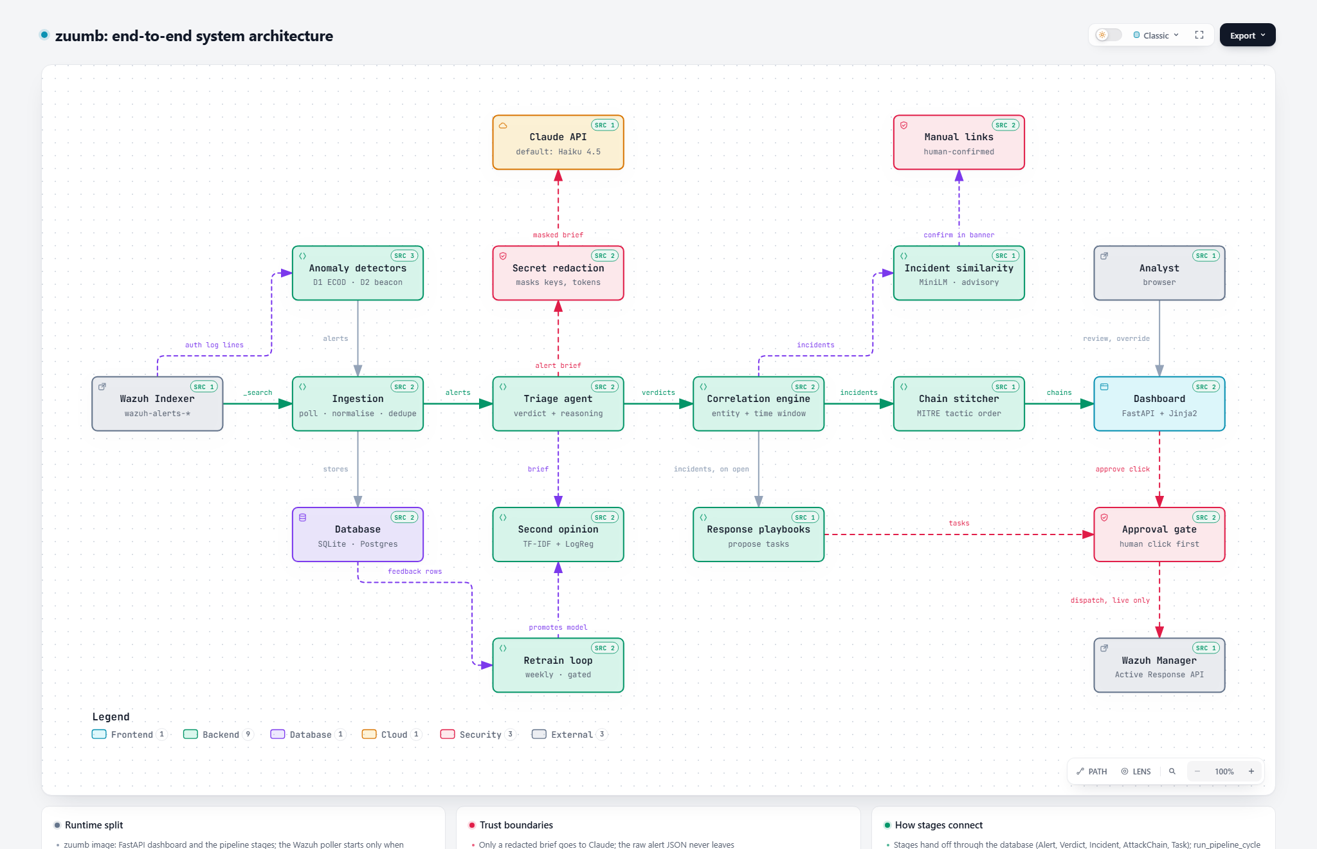This screenshot has height=849, width=1317.
Task: Click the code icon on Anomaly detectors node
Action: tap(302, 256)
